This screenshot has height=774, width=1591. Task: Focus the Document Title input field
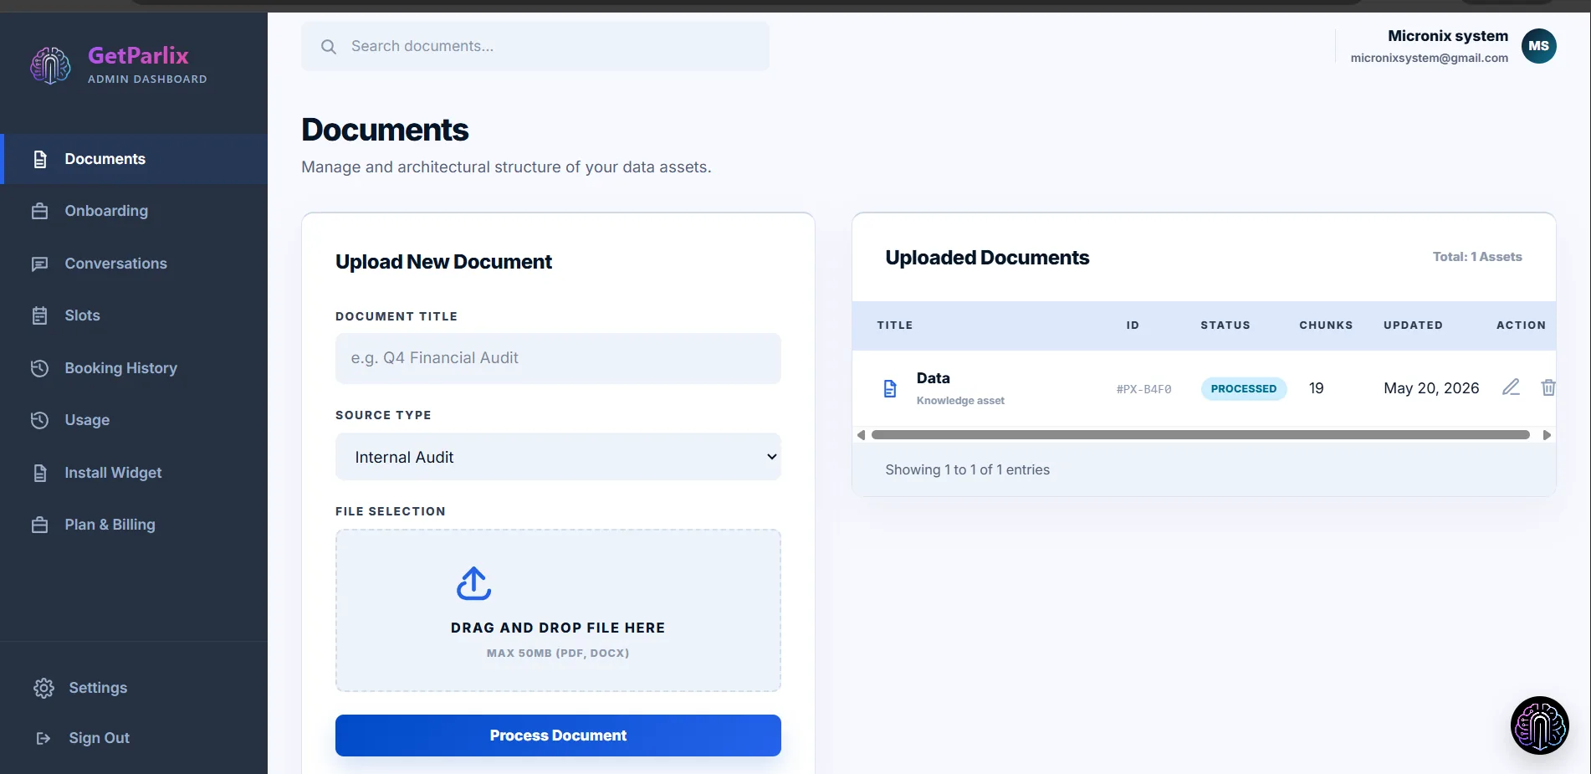[x=558, y=358]
